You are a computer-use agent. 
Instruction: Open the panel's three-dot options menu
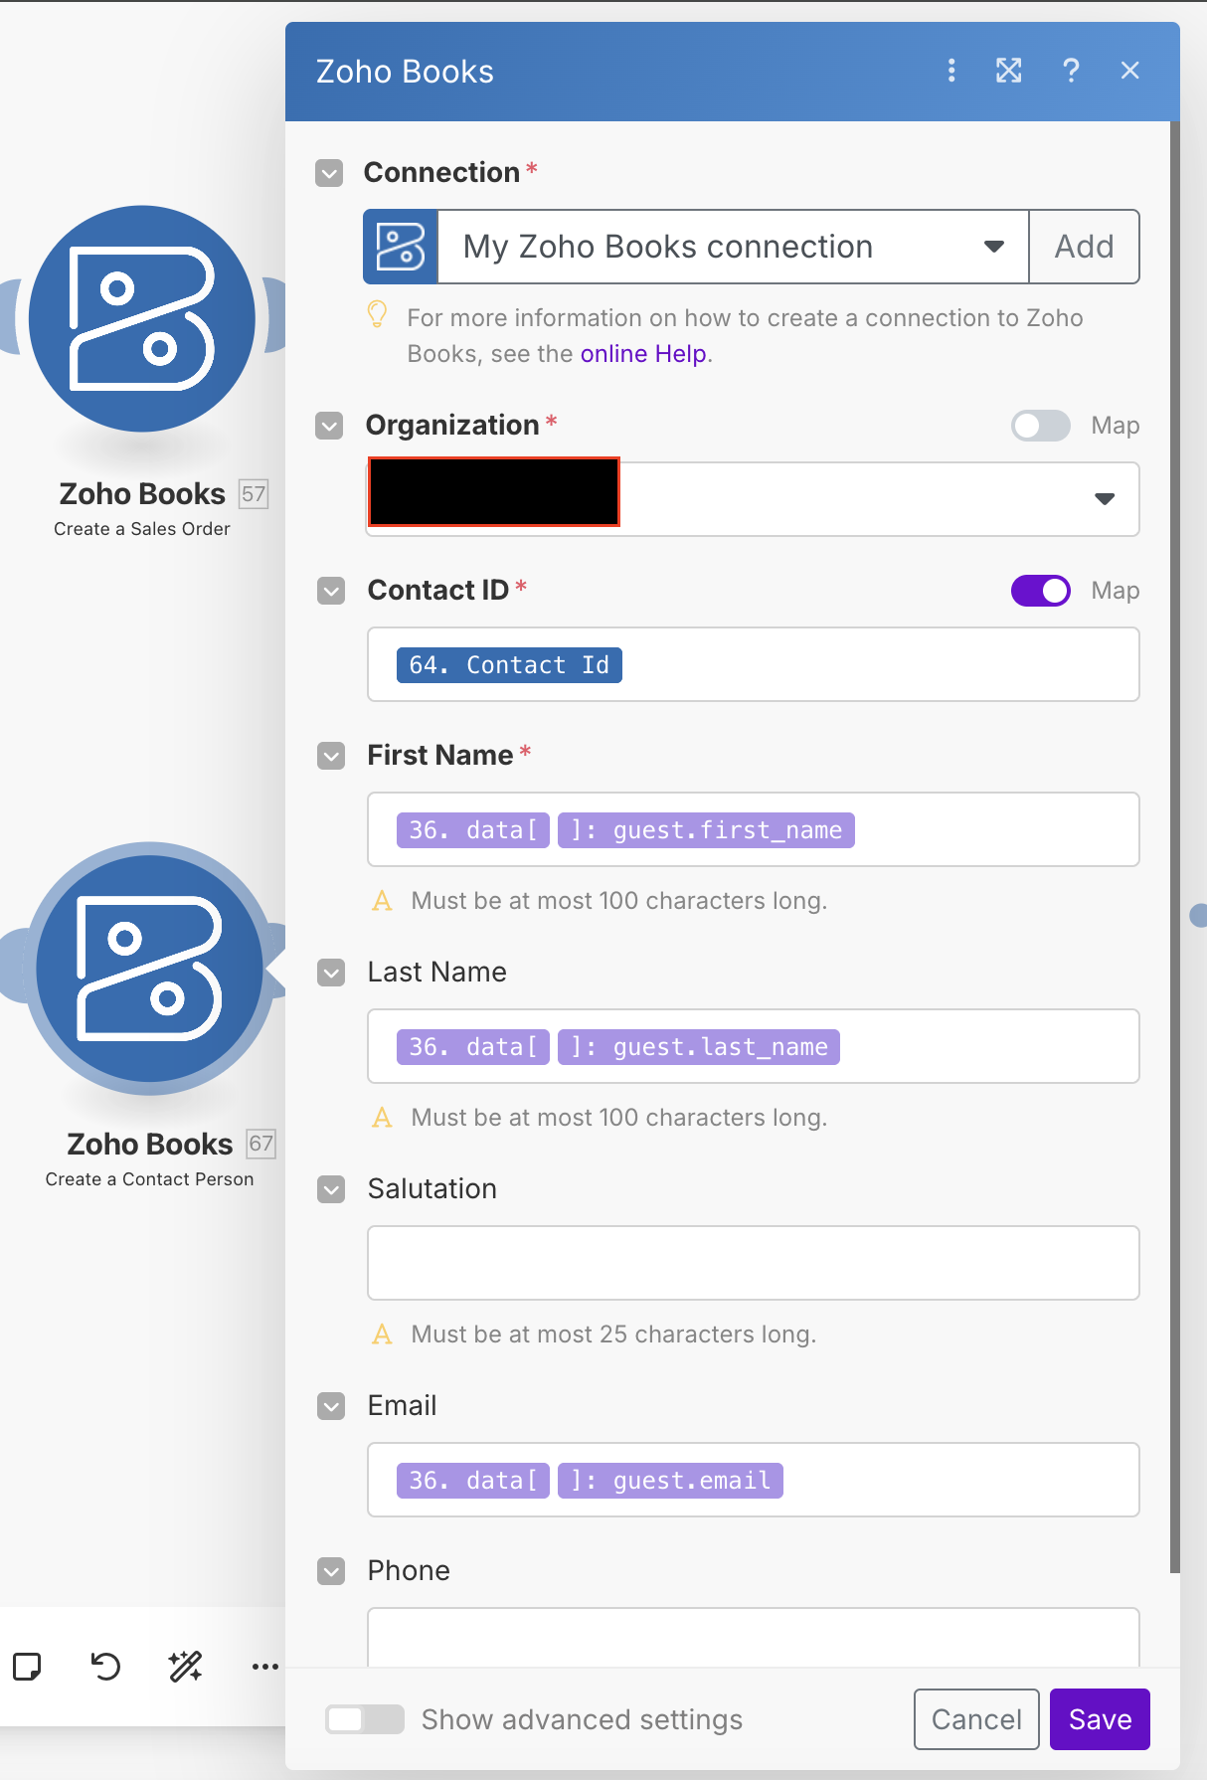point(951,71)
